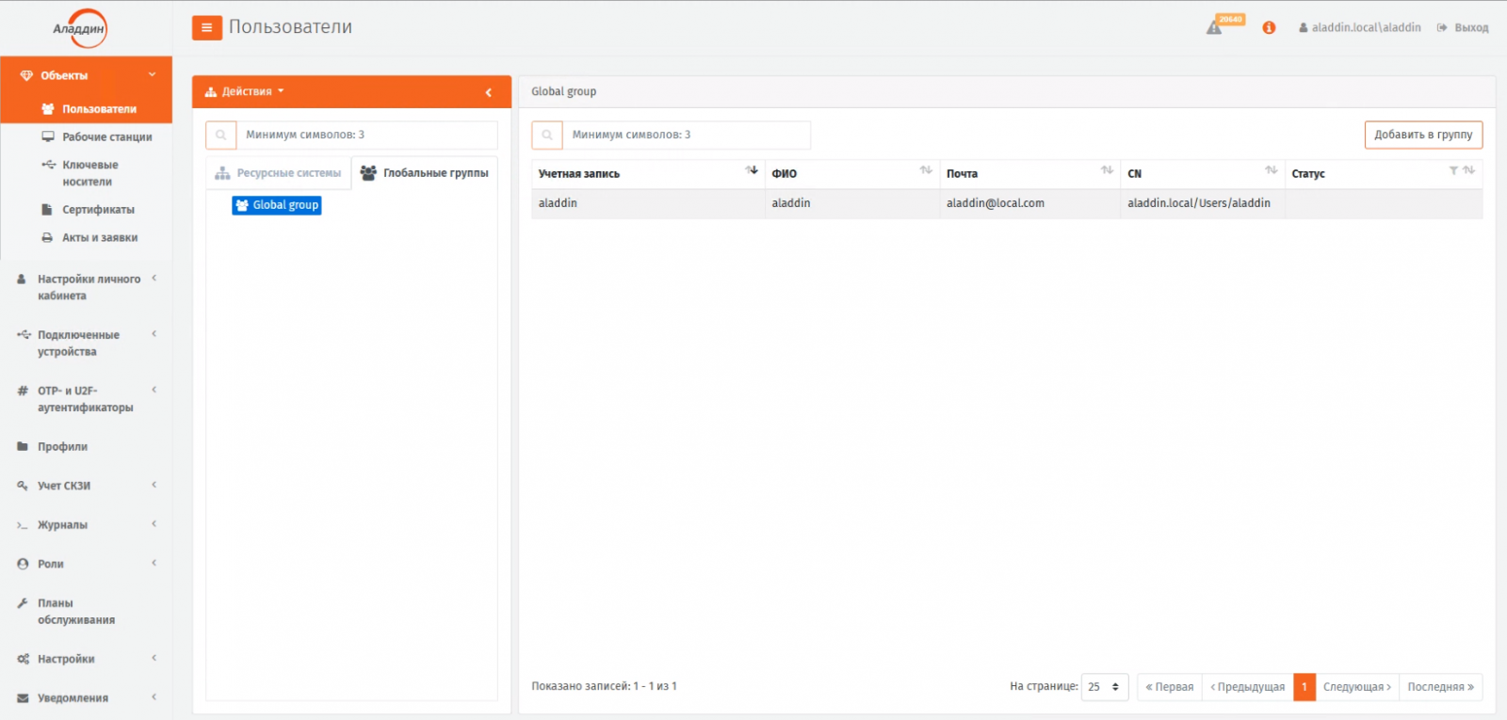This screenshot has height=720, width=1507.
Task: Switch to Ресурсные системы tab
Action: (279, 173)
